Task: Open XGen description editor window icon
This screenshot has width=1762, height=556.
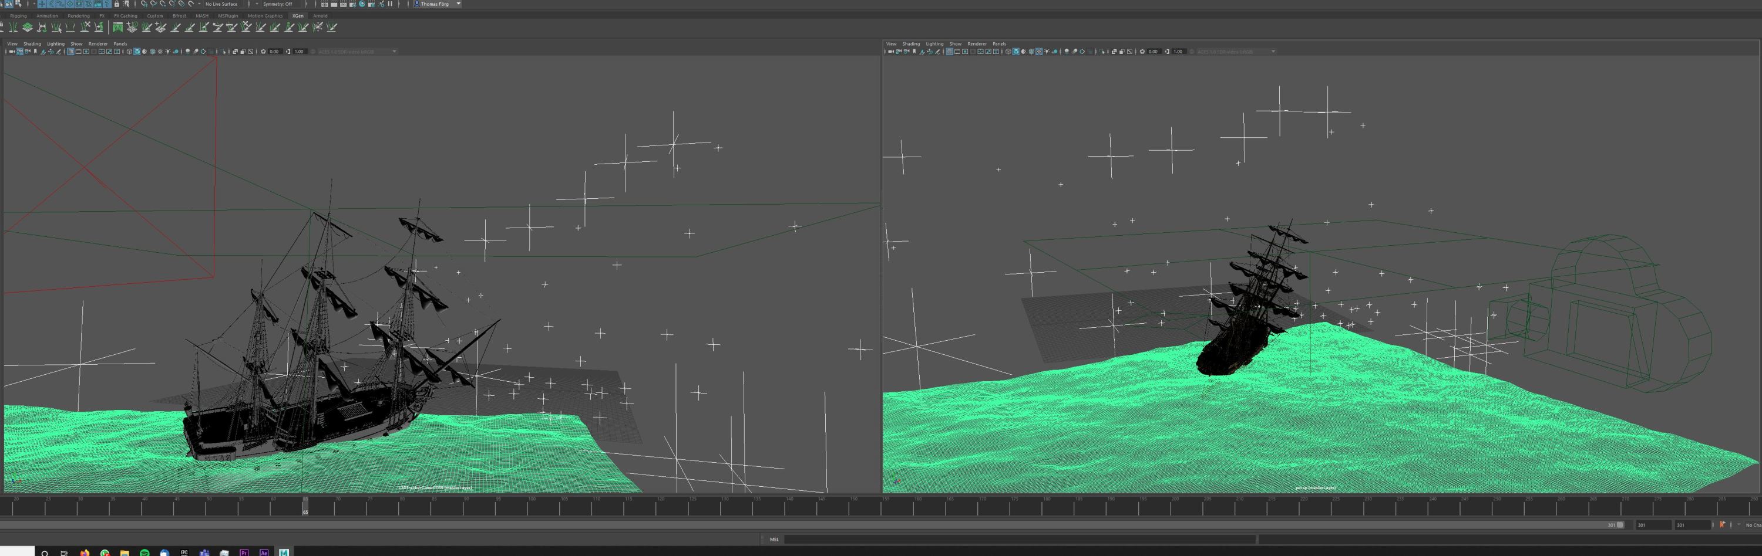Action: 117,28
